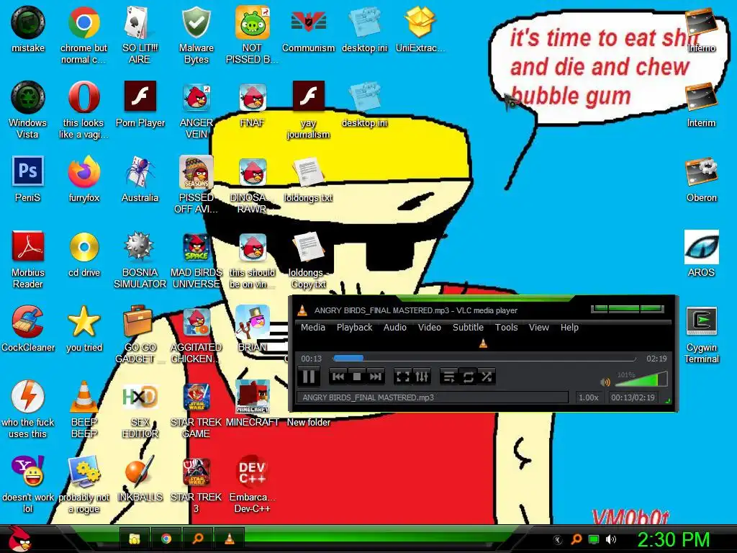Screen dimensions: 737x553
Task: Click the tray network monitor icon
Action: pos(594,539)
